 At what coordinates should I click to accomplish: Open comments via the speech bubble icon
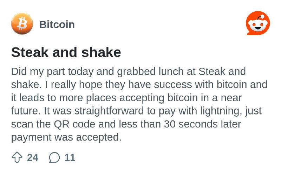[x=54, y=157]
